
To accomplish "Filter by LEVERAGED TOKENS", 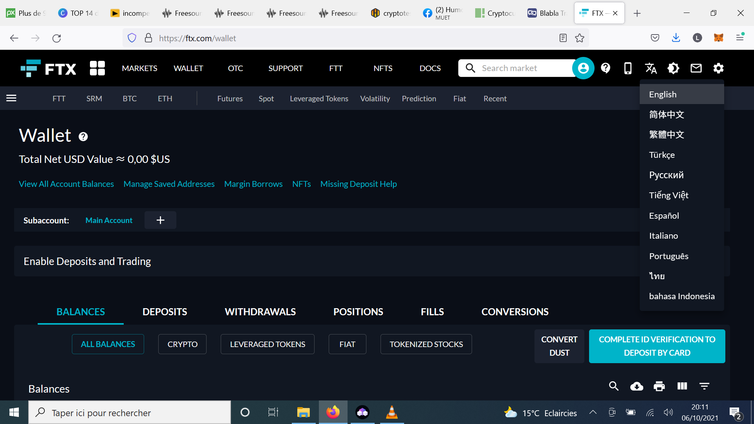I will (267, 344).
